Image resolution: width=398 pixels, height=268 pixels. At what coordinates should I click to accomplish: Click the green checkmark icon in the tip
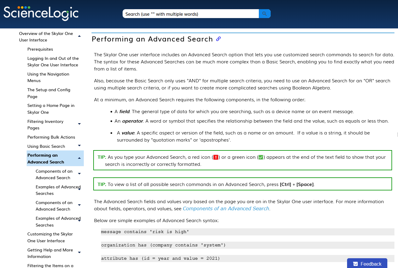point(261,157)
